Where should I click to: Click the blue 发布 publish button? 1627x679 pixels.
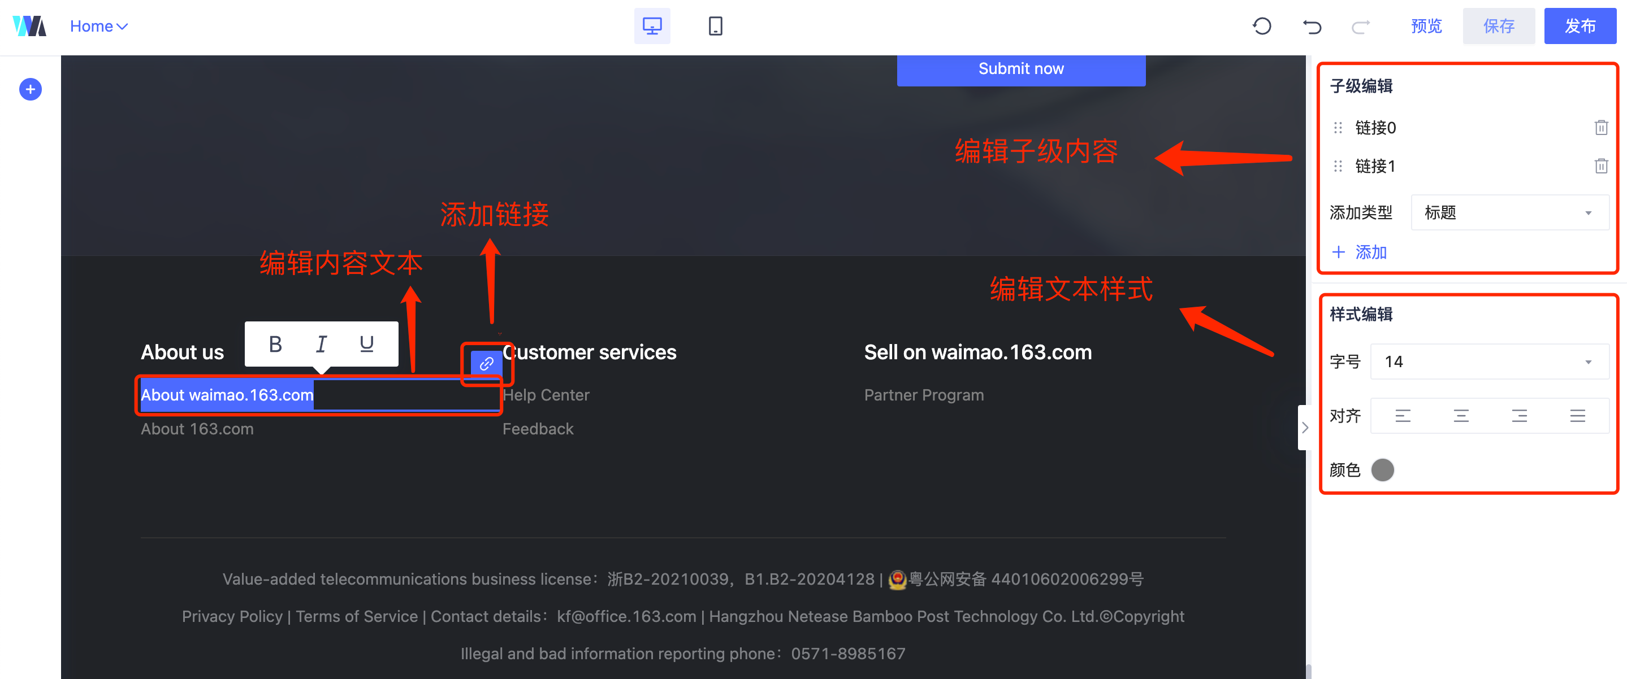coord(1579,26)
